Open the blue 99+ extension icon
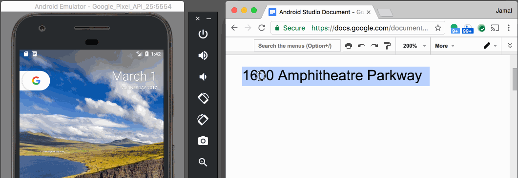The width and height of the screenshot is (518, 178). [x=467, y=29]
